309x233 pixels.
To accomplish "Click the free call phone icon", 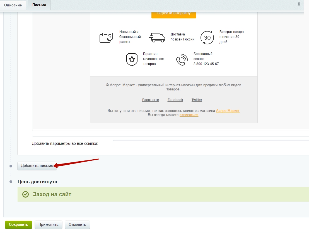I will (182, 59).
